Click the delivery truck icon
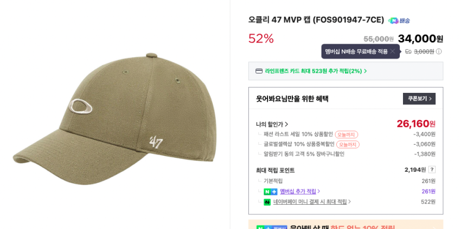 click(408, 51)
